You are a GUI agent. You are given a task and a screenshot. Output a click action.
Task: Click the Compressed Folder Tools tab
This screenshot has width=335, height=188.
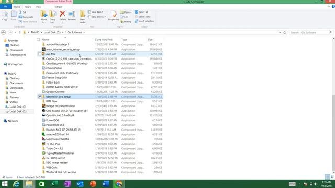[x=58, y=2]
